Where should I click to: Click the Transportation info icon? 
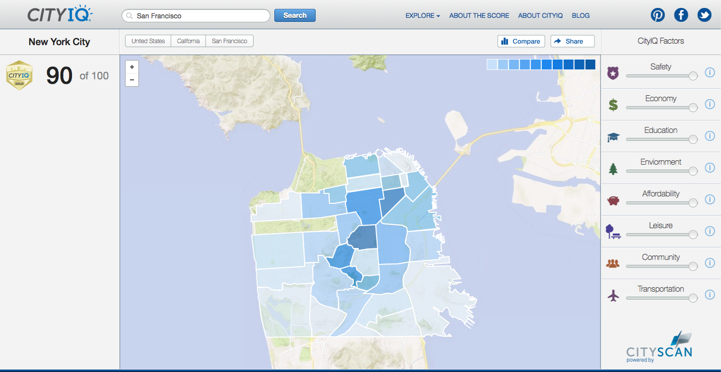[x=710, y=295]
